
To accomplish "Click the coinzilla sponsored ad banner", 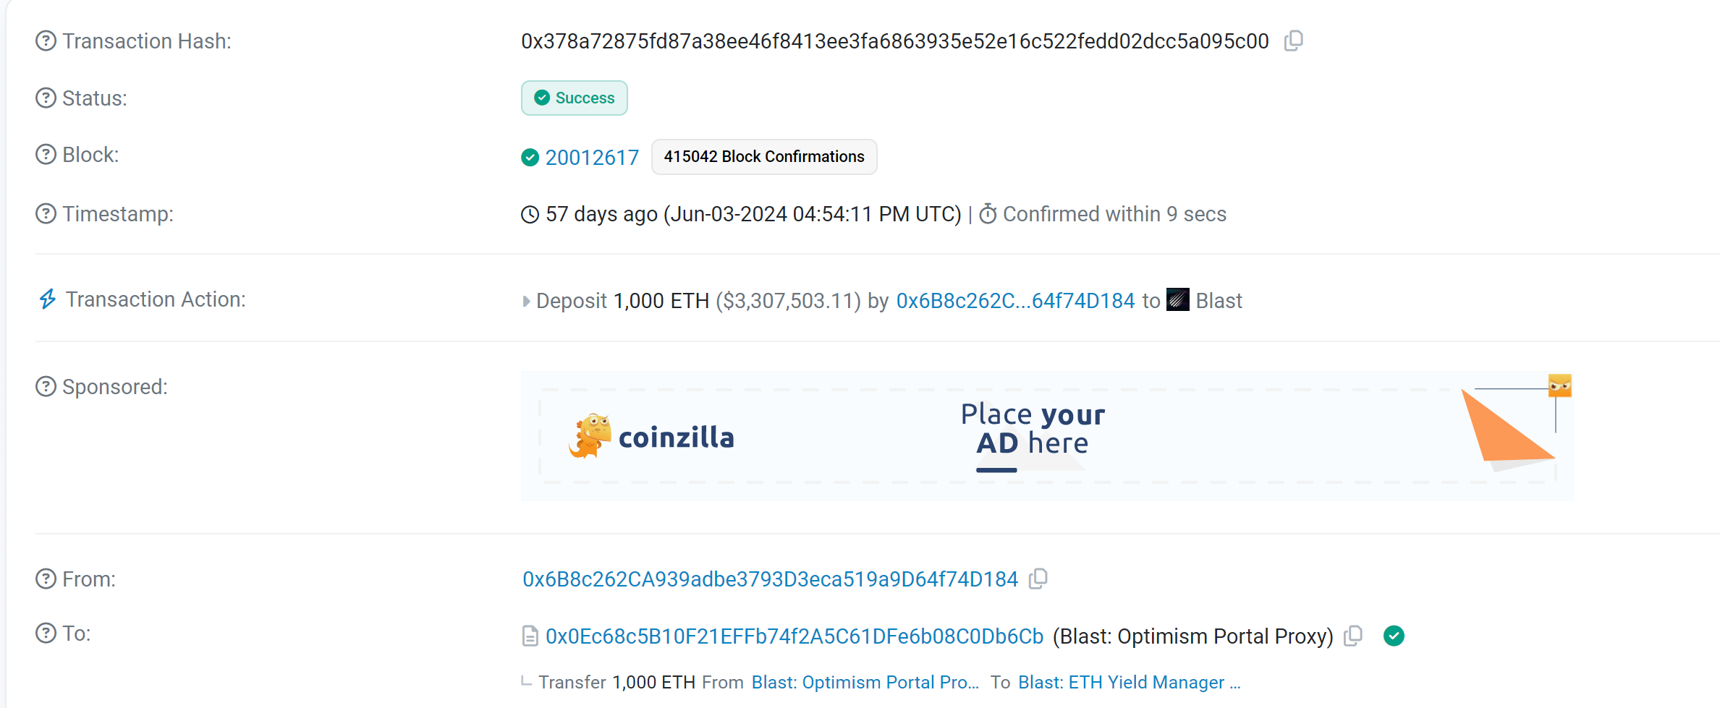I will pyautogui.click(x=1046, y=436).
